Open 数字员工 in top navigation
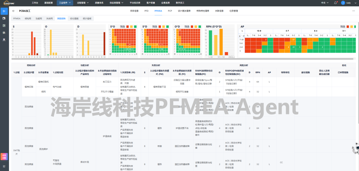Screen dimensions: 359x171 coord(180,3)
